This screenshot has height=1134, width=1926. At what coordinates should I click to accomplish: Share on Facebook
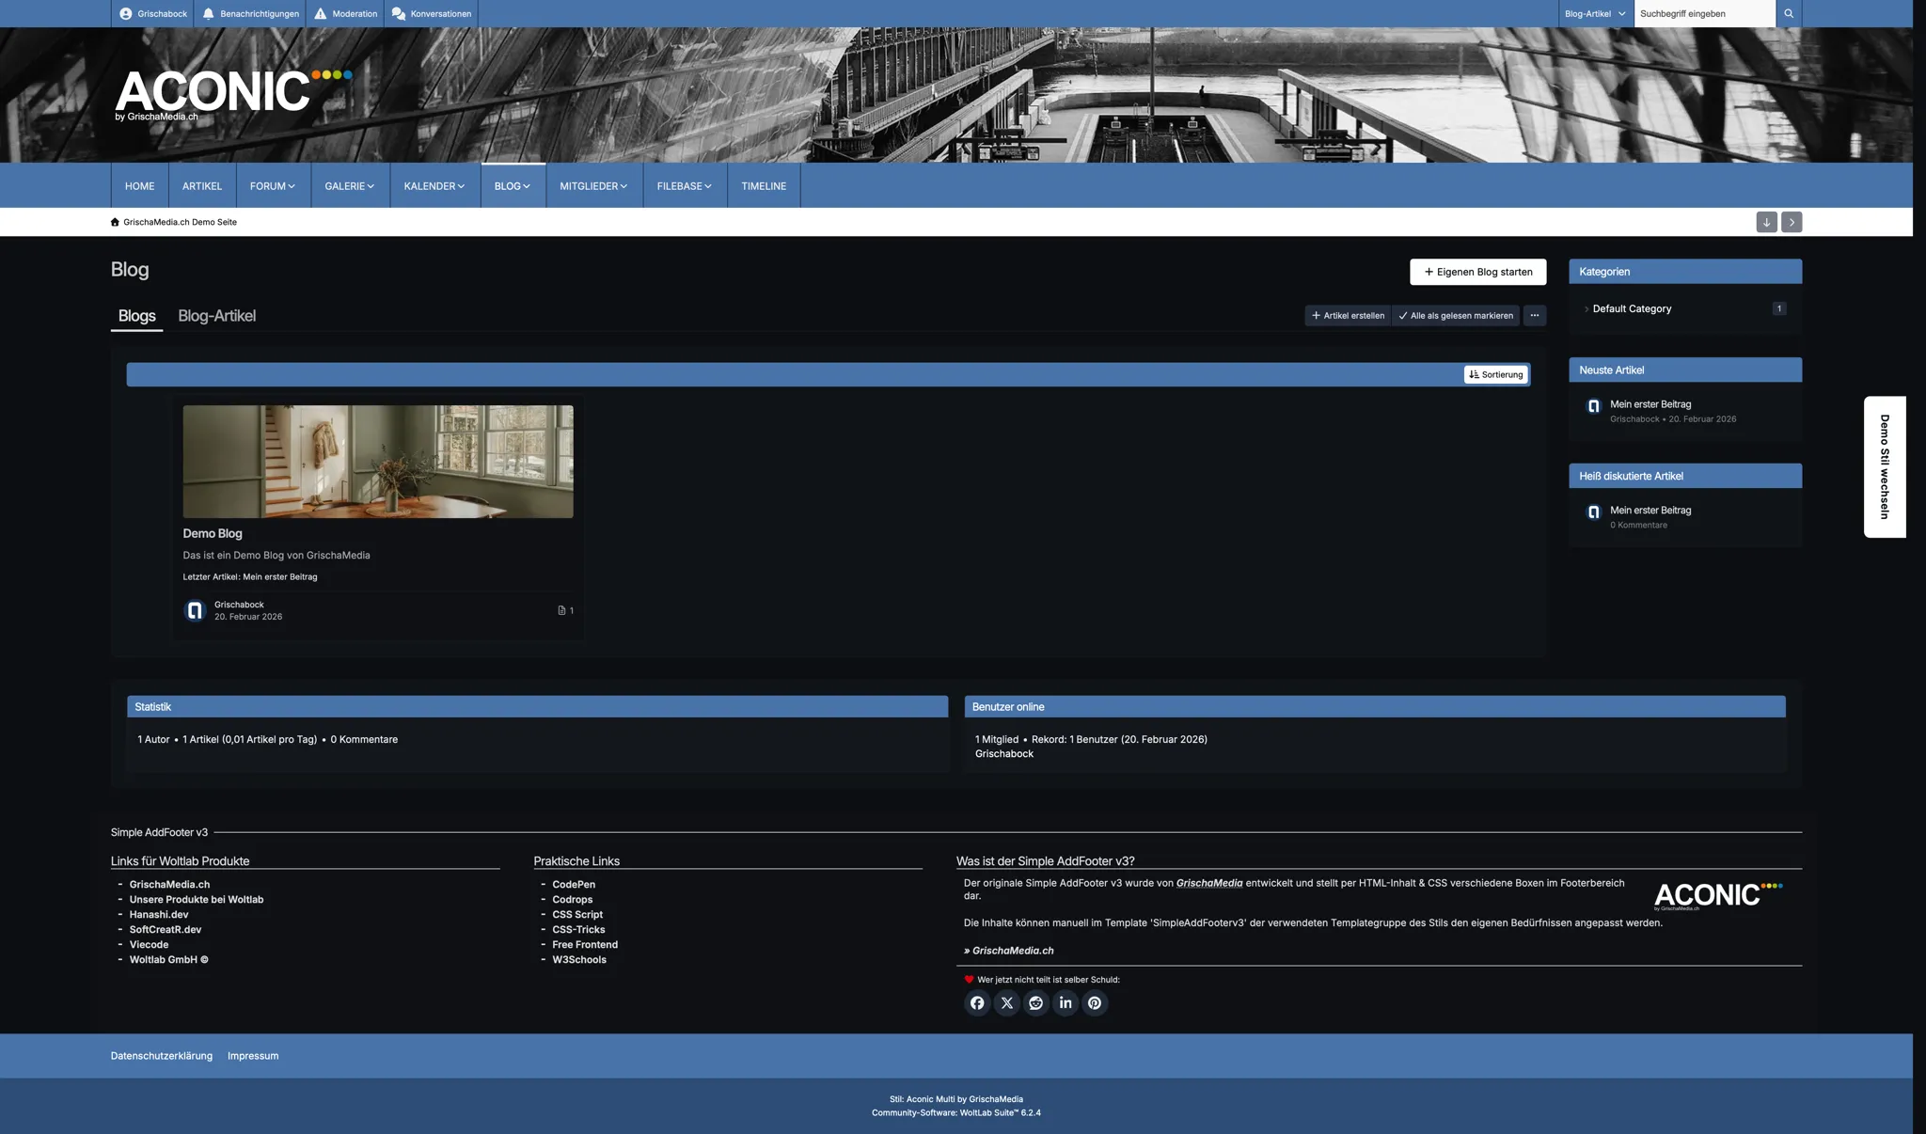coord(977,1002)
